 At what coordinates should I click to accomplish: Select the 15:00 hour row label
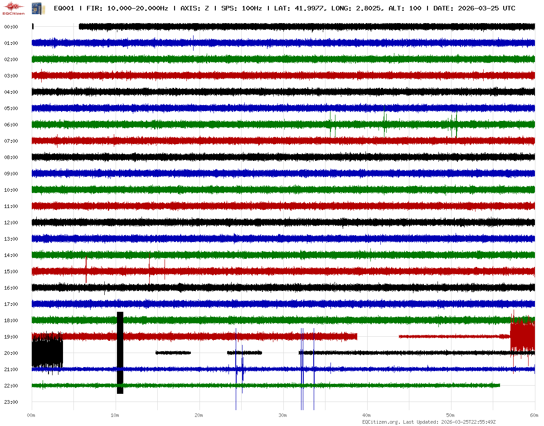[11, 271]
